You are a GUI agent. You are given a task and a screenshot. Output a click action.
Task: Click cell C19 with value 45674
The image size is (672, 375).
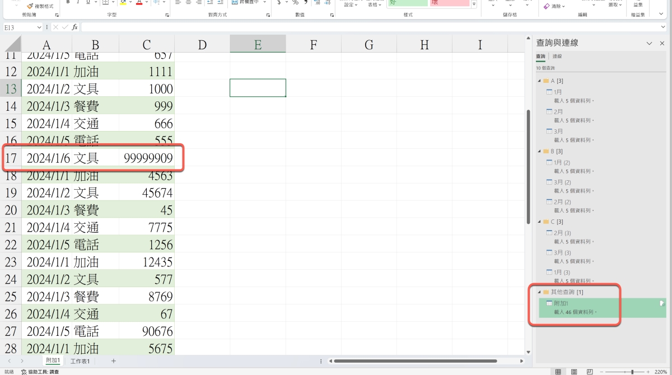coord(147,193)
